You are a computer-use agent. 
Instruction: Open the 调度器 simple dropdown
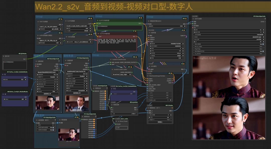167,56
